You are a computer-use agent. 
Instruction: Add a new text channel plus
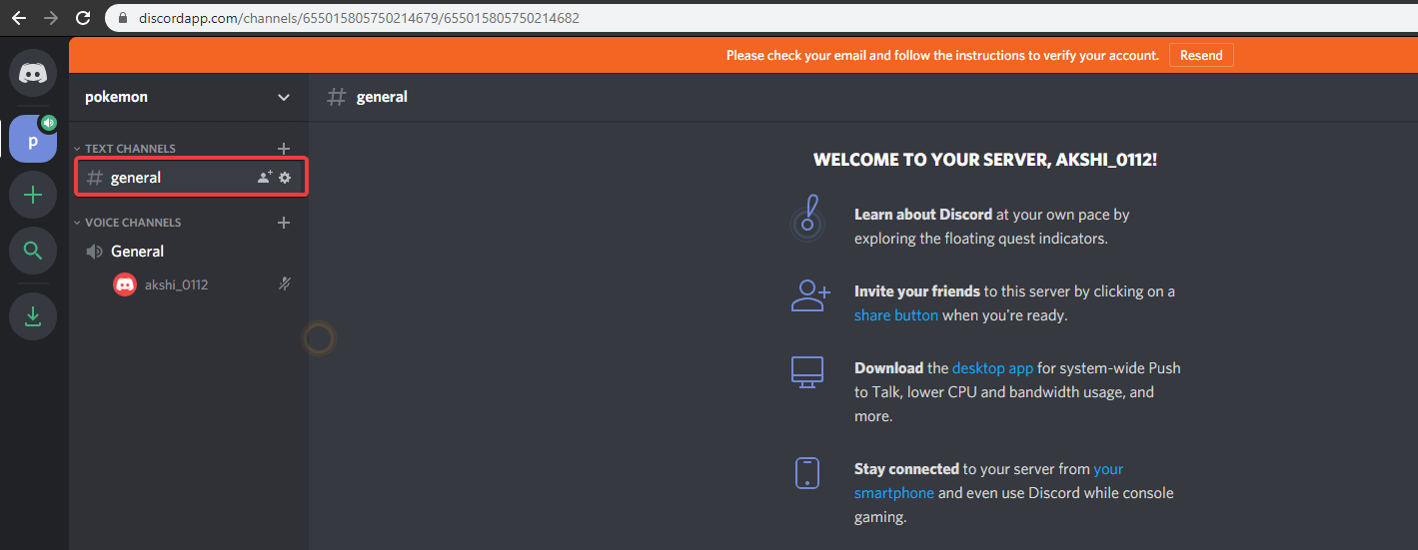[x=284, y=149]
